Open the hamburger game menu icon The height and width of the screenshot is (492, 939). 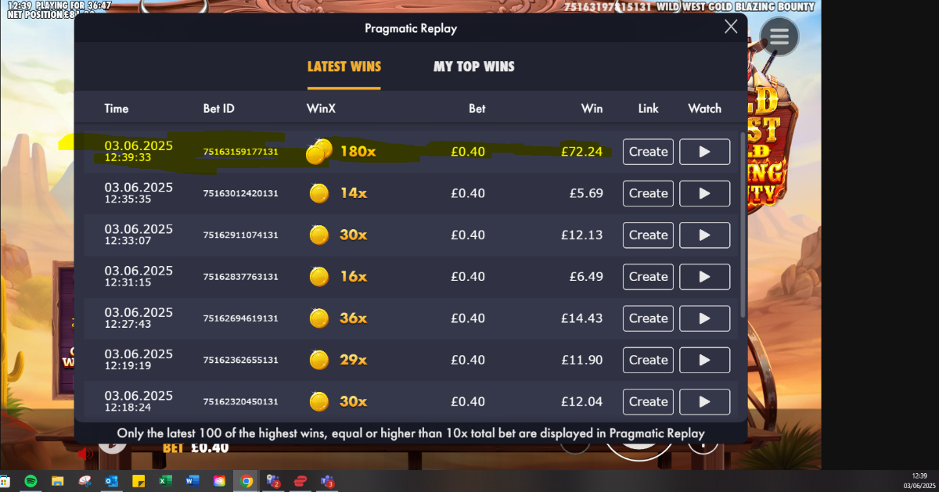[x=779, y=37]
